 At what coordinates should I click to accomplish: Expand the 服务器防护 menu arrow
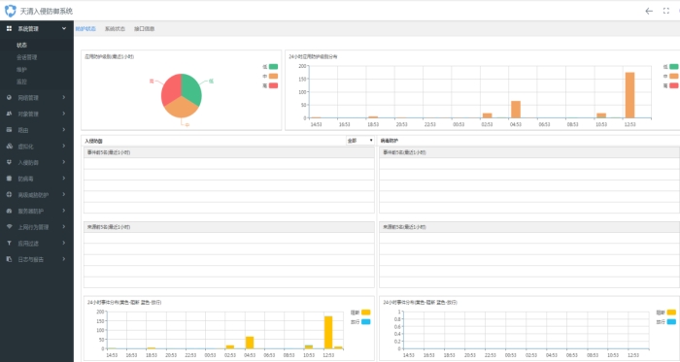(x=64, y=211)
